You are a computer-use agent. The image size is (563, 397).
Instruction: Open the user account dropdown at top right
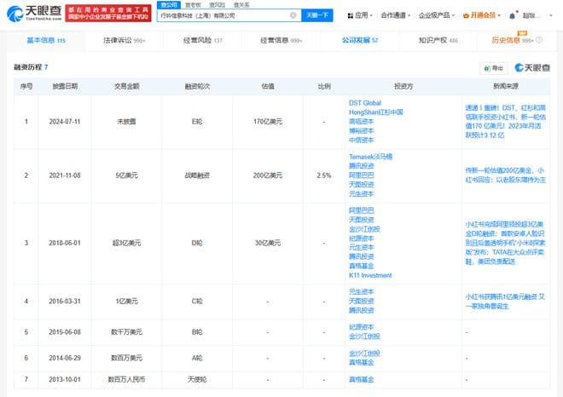tap(539, 15)
